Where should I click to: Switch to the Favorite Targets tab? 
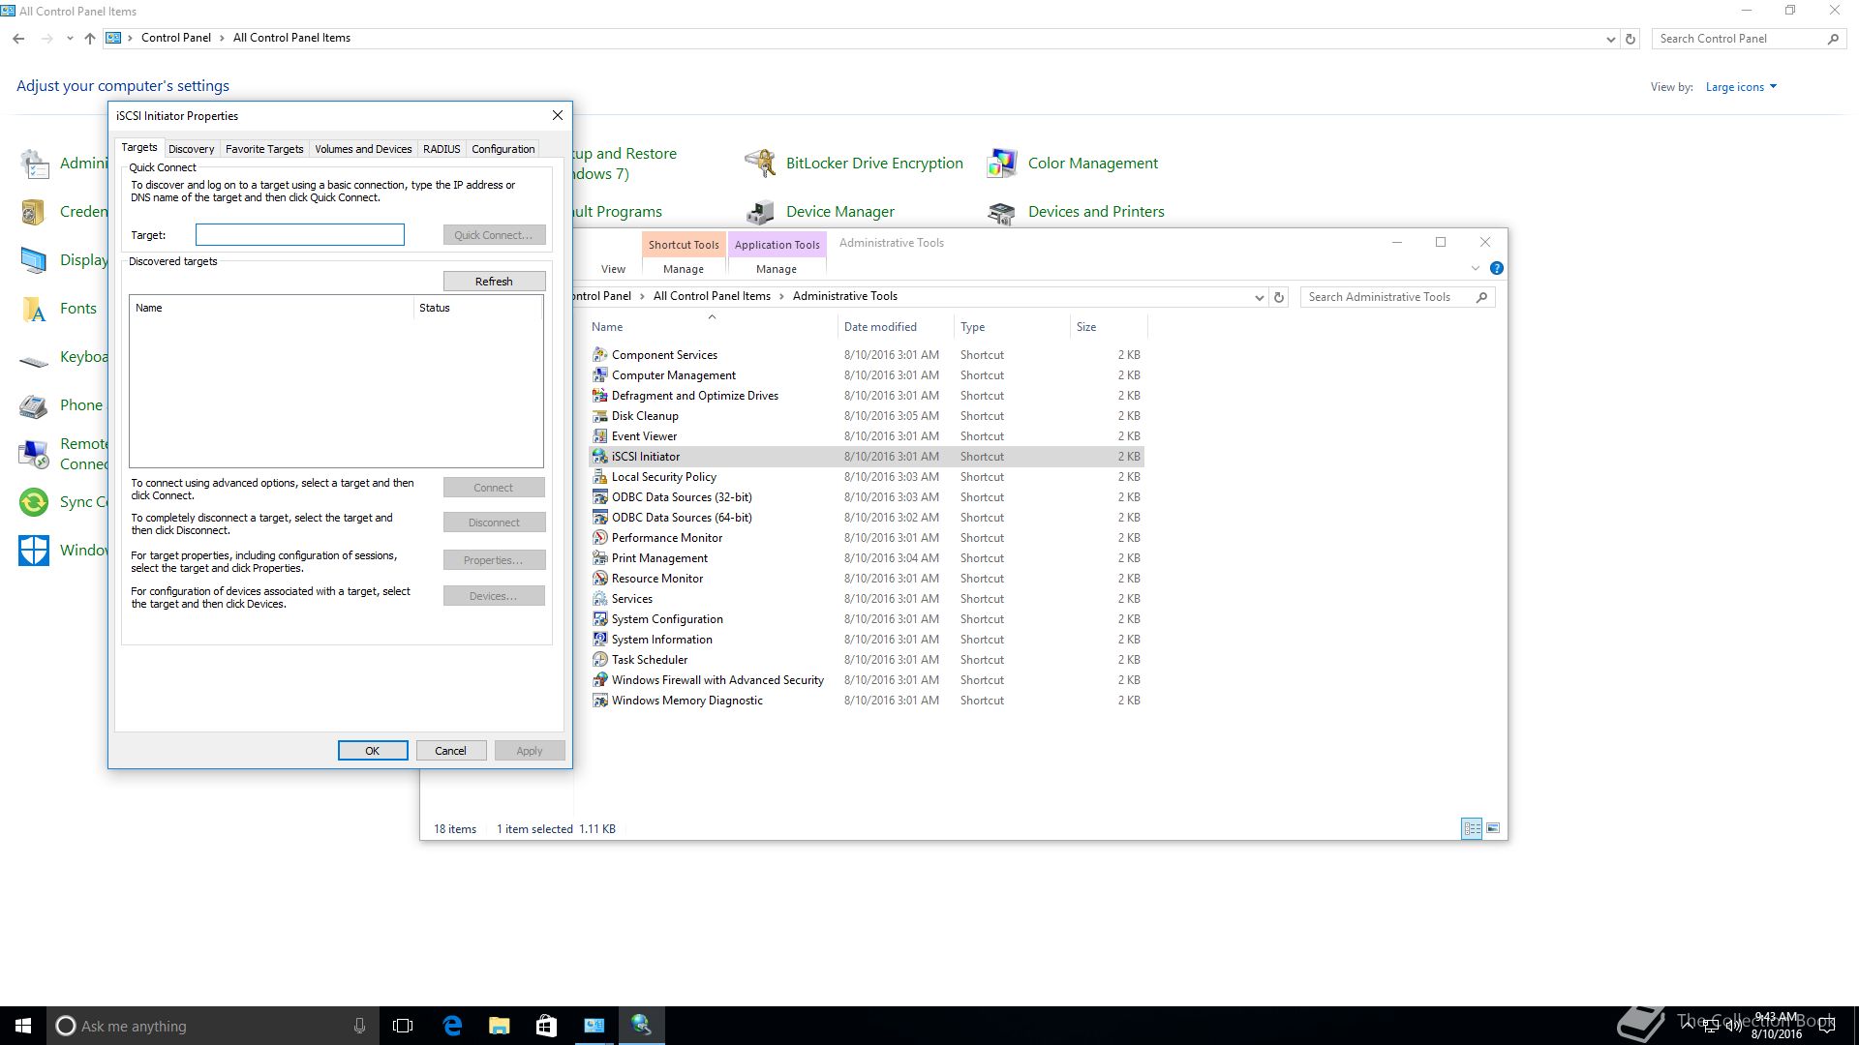[x=264, y=149]
